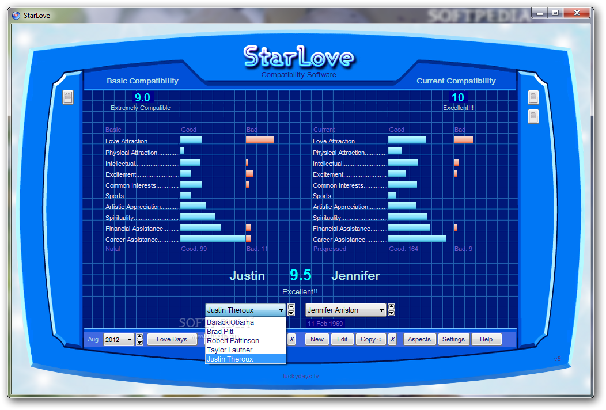606x410 pixels.
Task: Click the Current Compatibility heading
Action: click(x=456, y=81)
